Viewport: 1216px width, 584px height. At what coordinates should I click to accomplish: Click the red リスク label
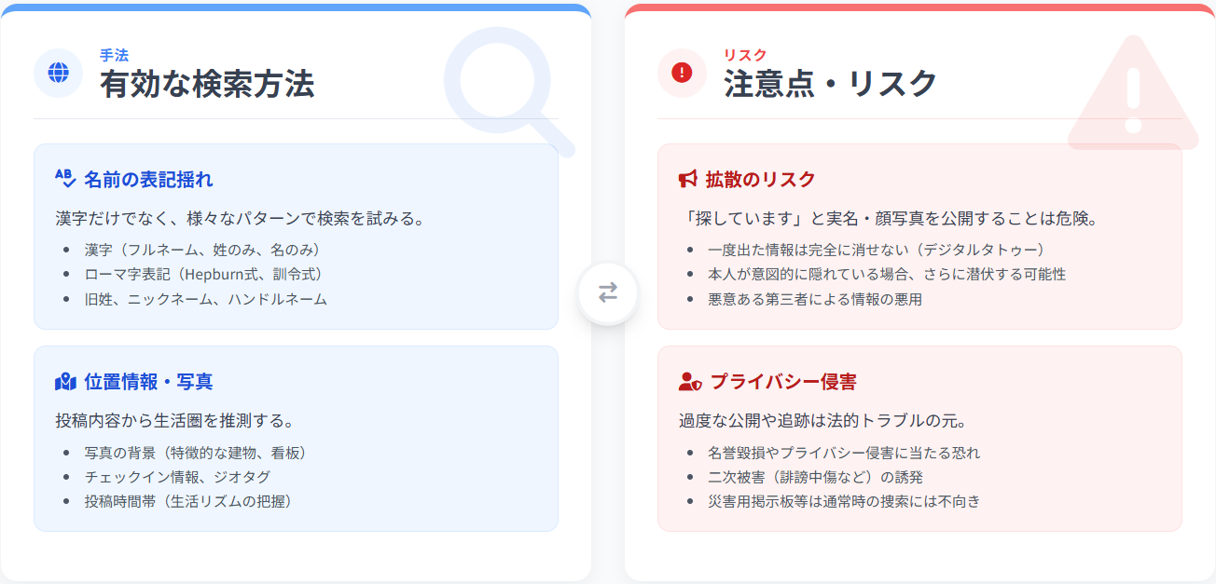coord(745,55)
